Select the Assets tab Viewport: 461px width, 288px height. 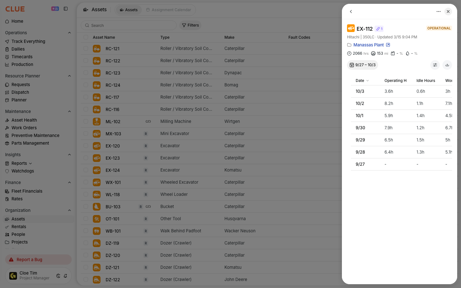tap(129, 10)
